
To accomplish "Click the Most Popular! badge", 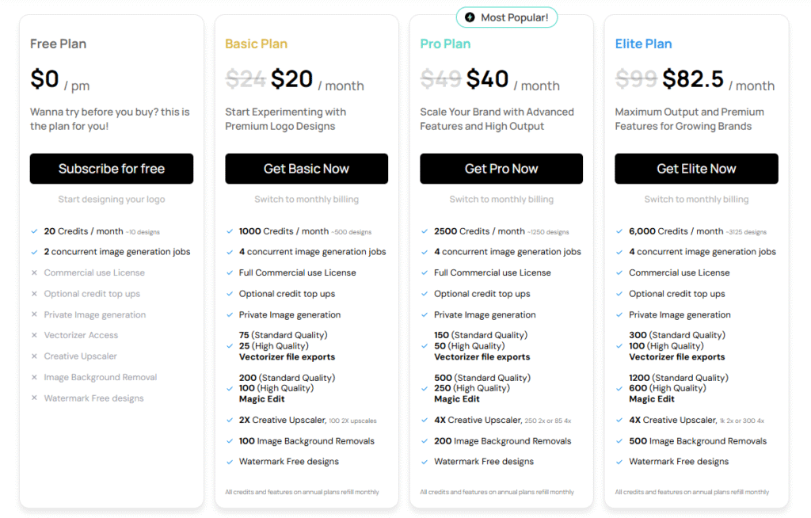I will pyautogui.click(x=507, y=17).
